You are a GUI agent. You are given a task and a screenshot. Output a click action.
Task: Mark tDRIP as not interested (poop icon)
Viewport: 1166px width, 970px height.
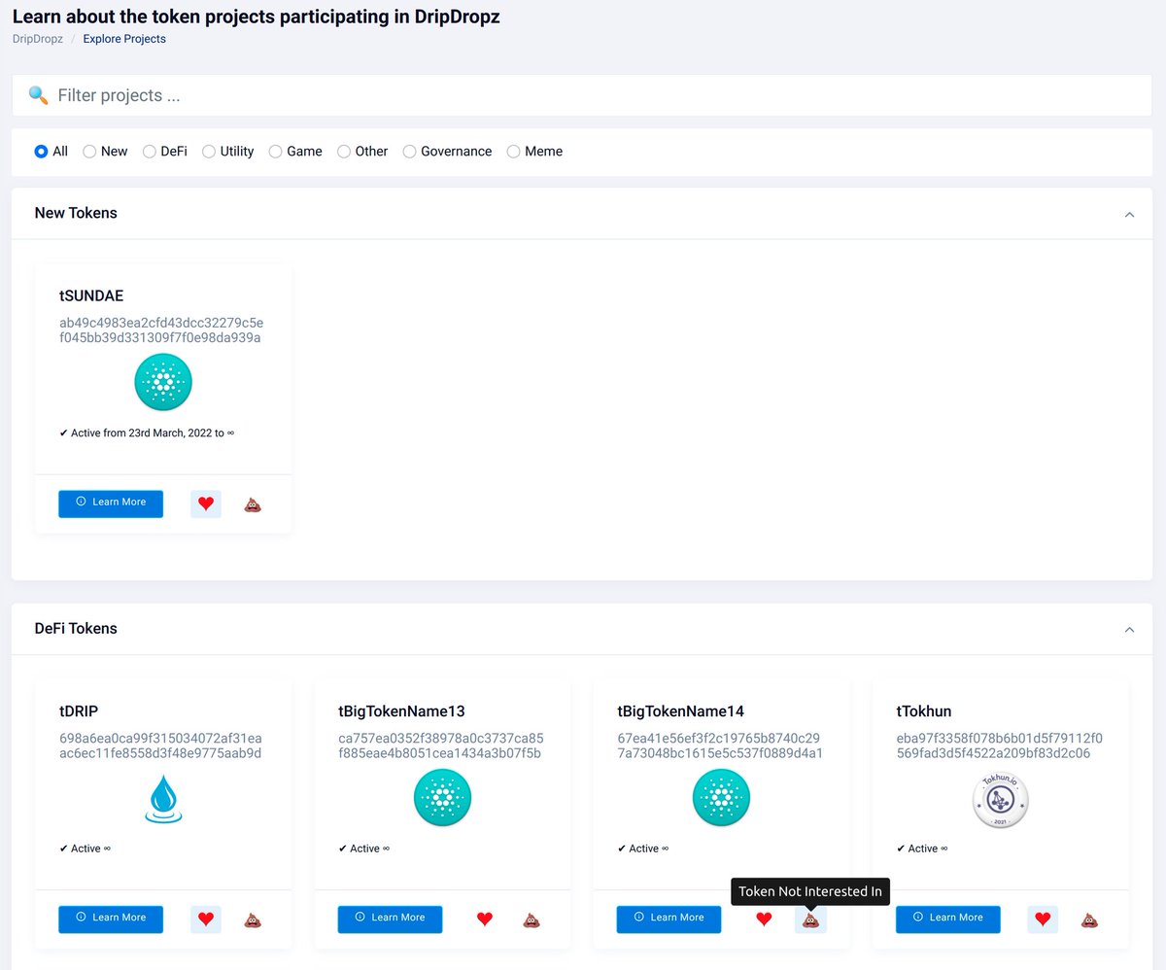coord(253,918)
